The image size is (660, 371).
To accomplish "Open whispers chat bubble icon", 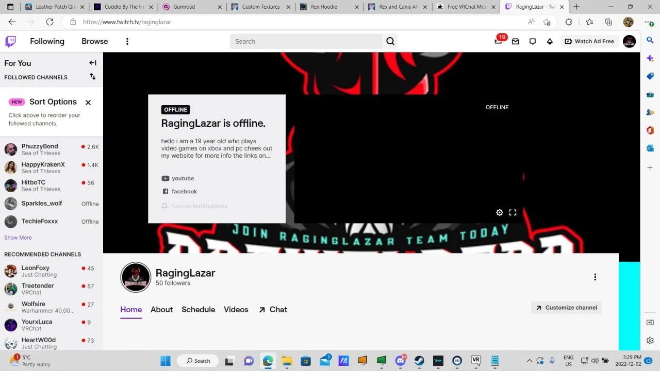I will coord(533,41).
